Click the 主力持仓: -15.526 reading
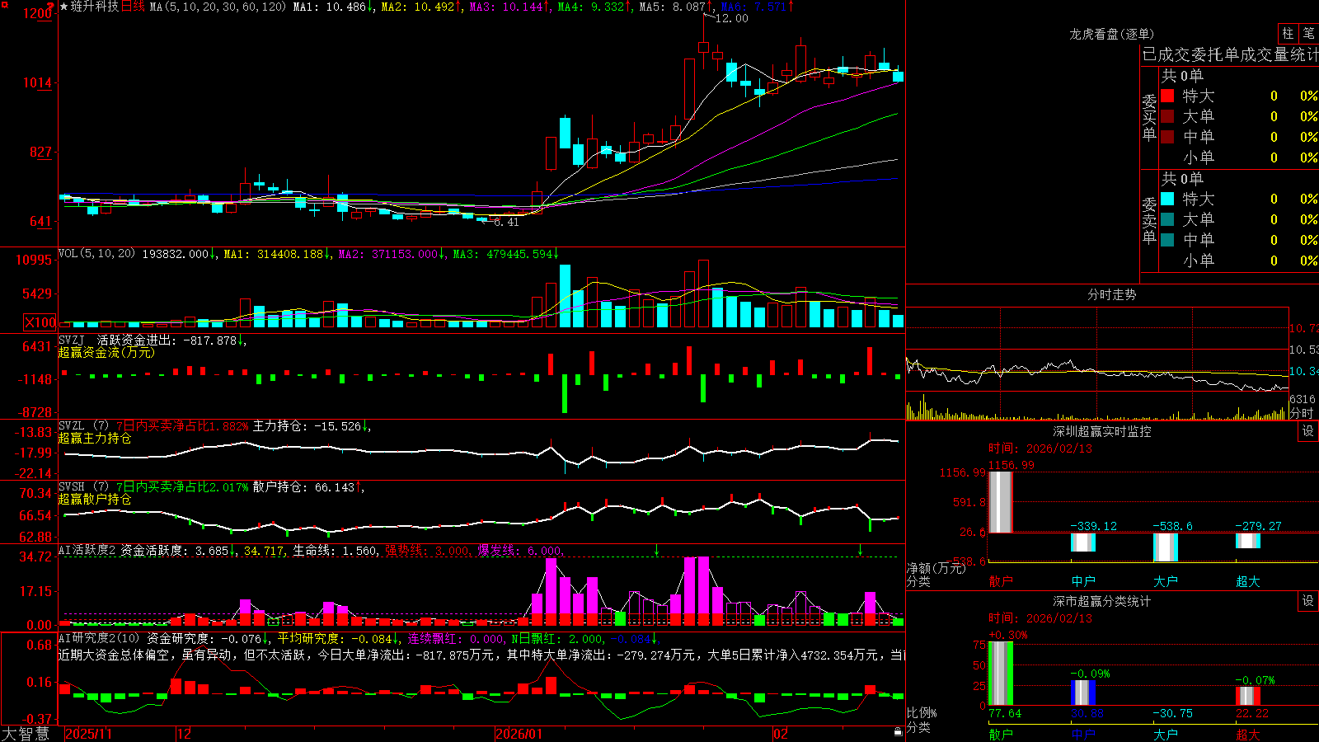 point(307,426)
